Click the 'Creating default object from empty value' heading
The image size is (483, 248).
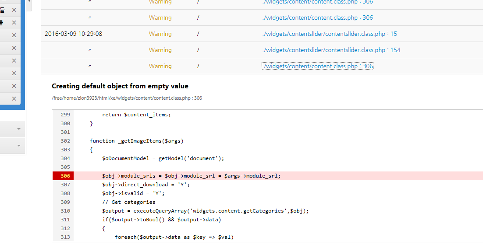pos(120,86)
